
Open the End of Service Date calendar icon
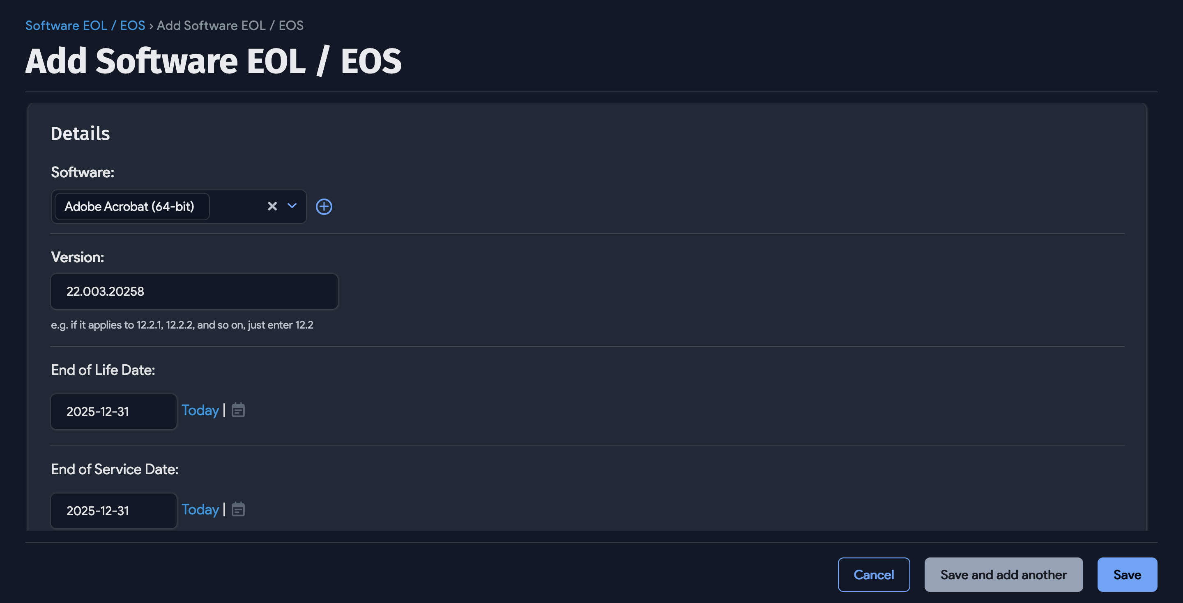[x=238, y=509]
